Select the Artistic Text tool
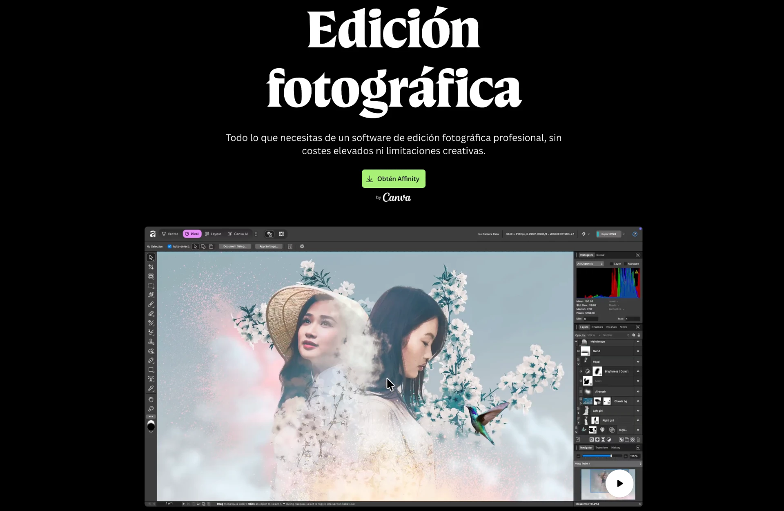Image resolution: width=784 pixels, height=511 pixels. pos(151,379)
